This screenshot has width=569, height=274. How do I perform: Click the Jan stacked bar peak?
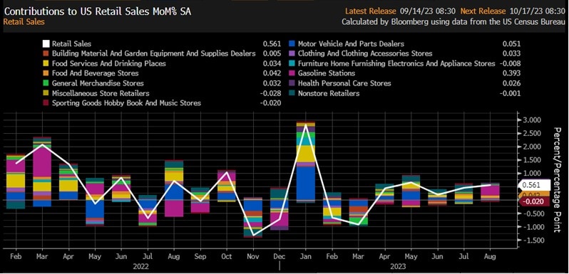[x=306, y=162]
